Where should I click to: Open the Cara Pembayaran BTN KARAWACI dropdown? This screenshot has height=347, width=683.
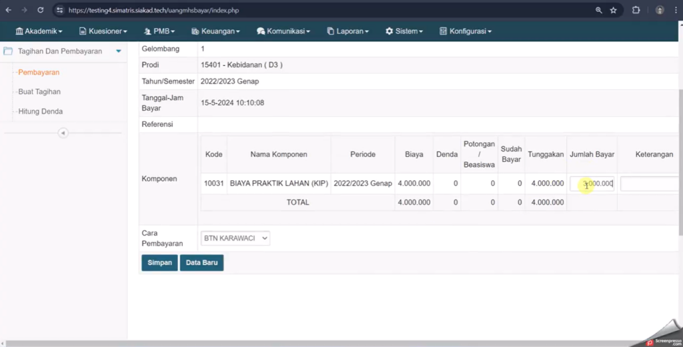click(235, 238)
